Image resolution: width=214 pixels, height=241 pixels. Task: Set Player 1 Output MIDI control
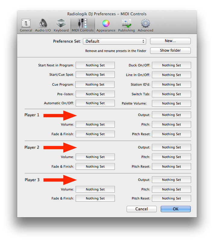point(172,115)
